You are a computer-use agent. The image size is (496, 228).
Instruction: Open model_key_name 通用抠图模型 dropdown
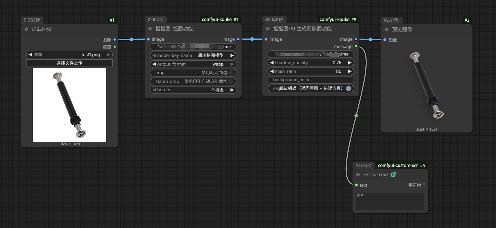click(193, 56)
